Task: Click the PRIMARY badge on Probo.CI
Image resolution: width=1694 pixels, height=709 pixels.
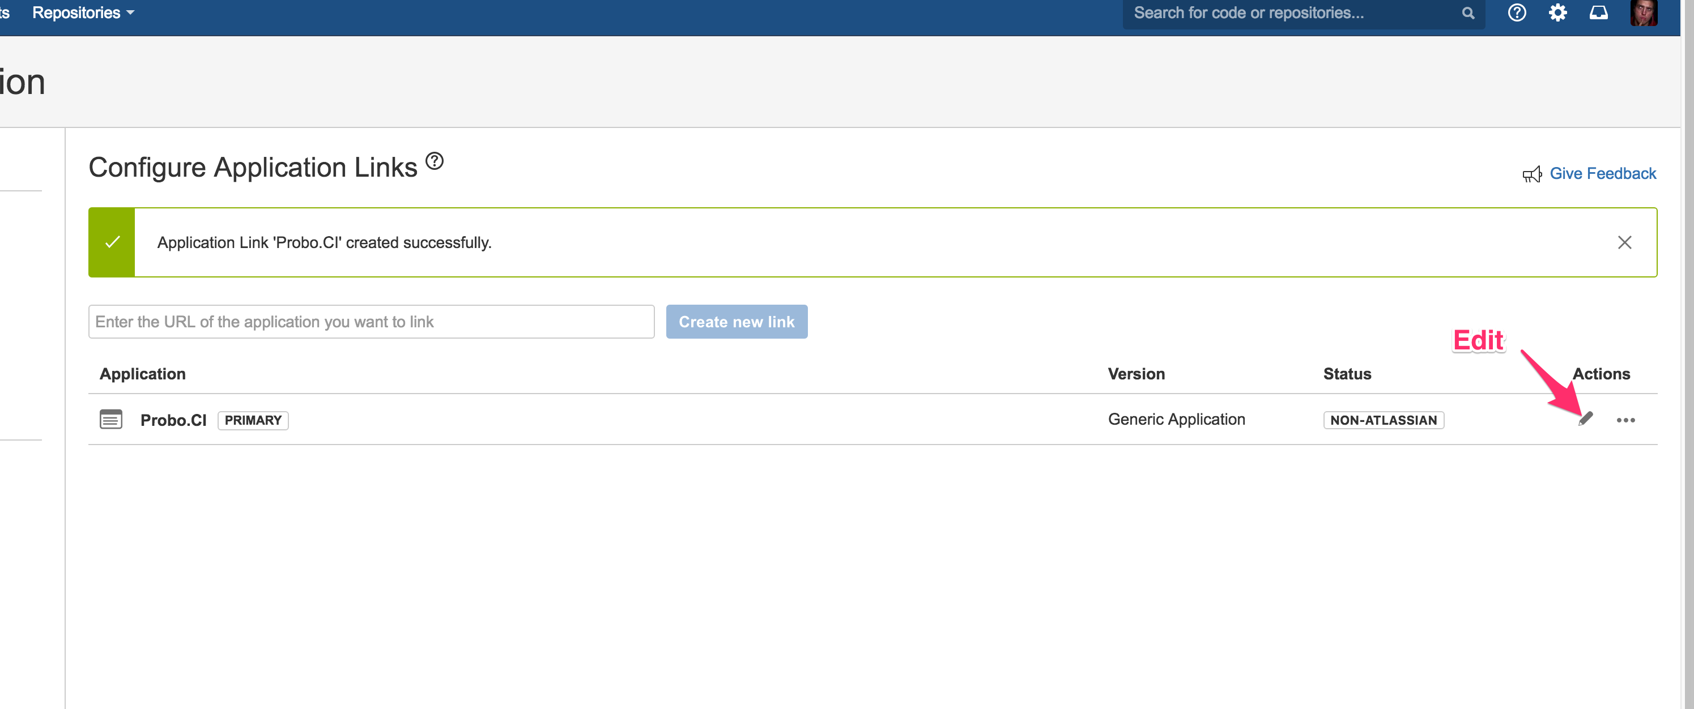Action: (x=253, y=421)
